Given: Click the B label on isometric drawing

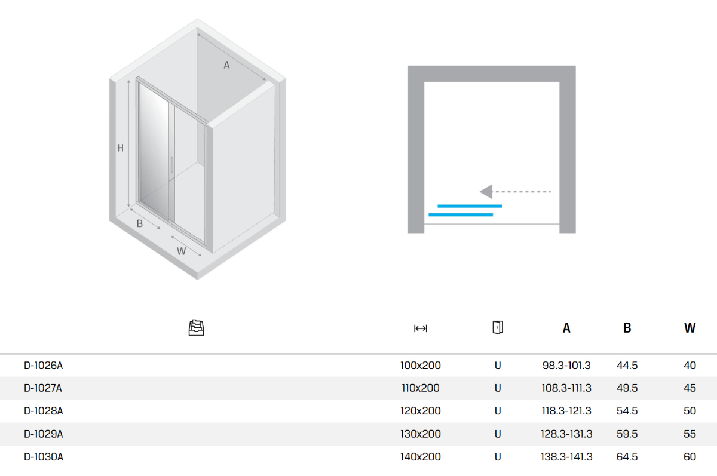Looking at the screenshot, I should (140, 224).
